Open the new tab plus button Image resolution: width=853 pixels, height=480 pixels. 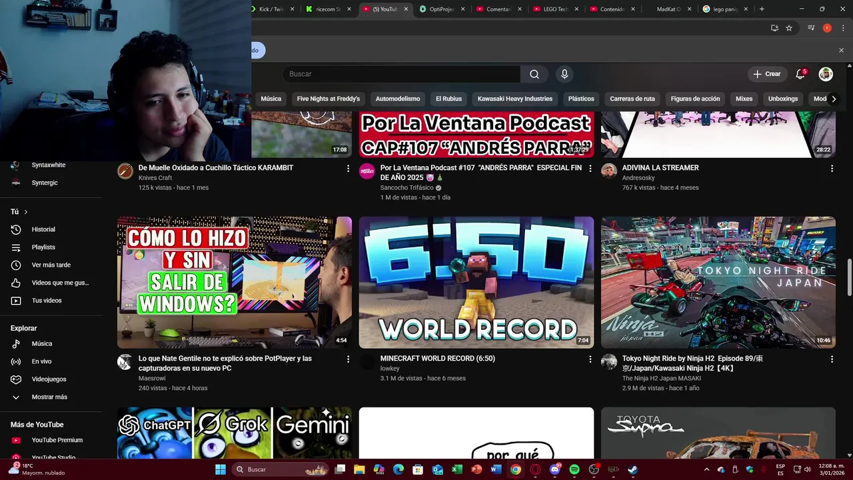(x=762, y=9)
